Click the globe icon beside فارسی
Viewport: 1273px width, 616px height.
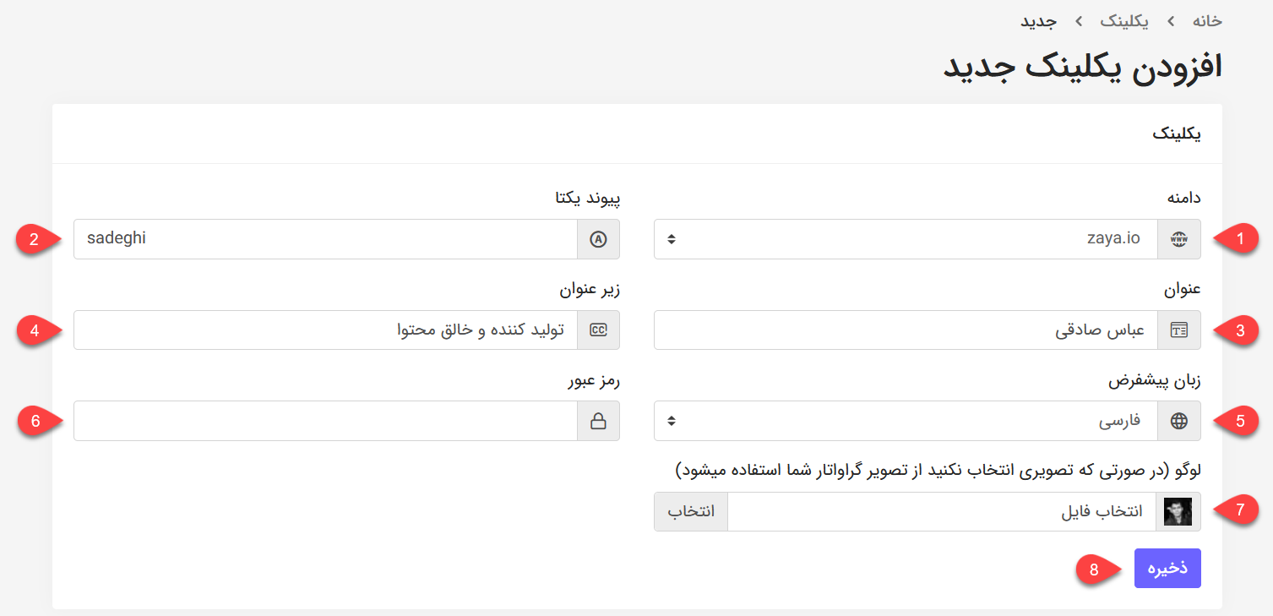tap(1178, 421)
